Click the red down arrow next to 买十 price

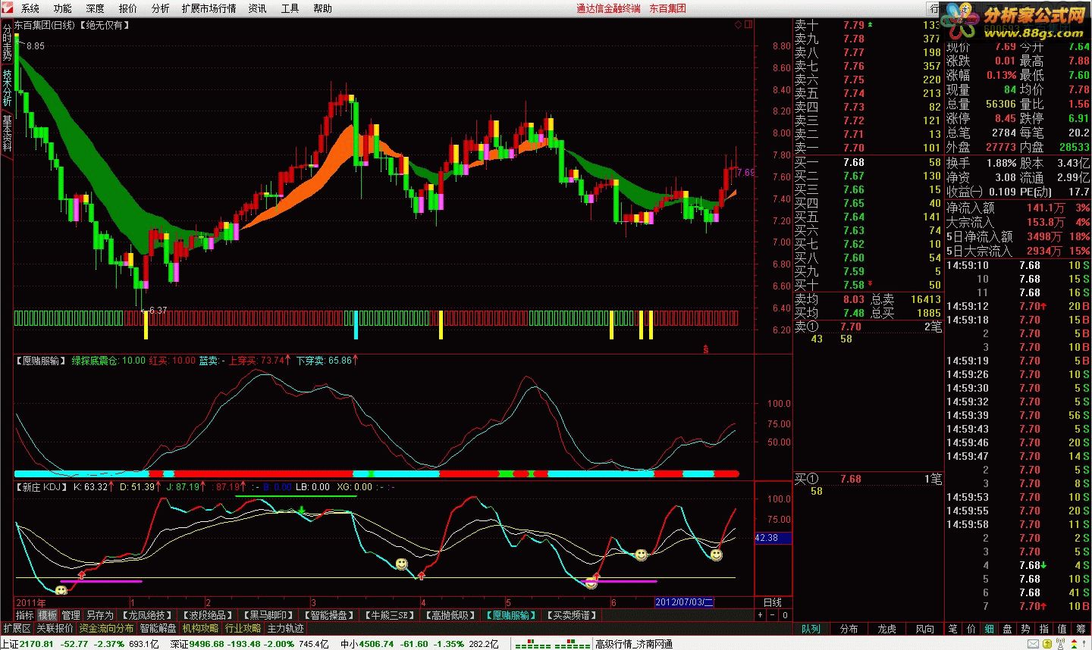[x=870, y=284]
